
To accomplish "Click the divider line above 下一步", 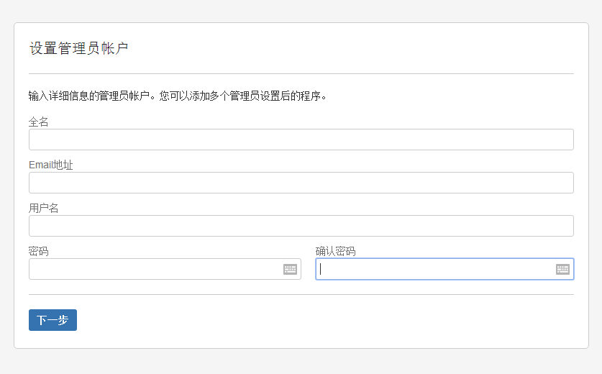I will [301, 294].
